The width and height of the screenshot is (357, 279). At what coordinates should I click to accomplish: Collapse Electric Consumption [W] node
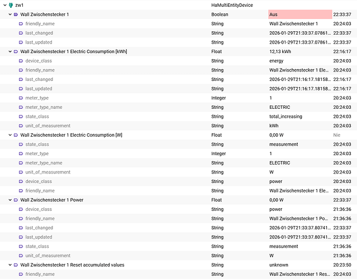point(10,135)
